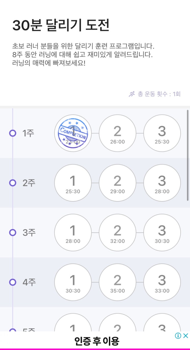
Task: Click the 1주 timeline marker dot
Action: [x=13, y=133]
